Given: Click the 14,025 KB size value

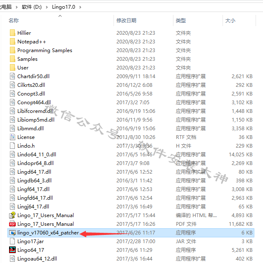Looking at the screenshot, I should (241, 155).
